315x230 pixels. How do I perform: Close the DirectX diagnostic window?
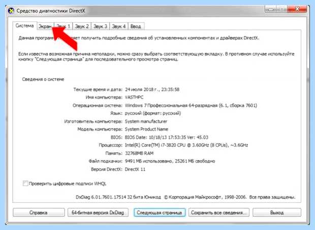[297, 9]
